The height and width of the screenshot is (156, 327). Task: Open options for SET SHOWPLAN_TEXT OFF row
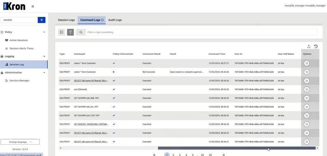tap(307, 116)
